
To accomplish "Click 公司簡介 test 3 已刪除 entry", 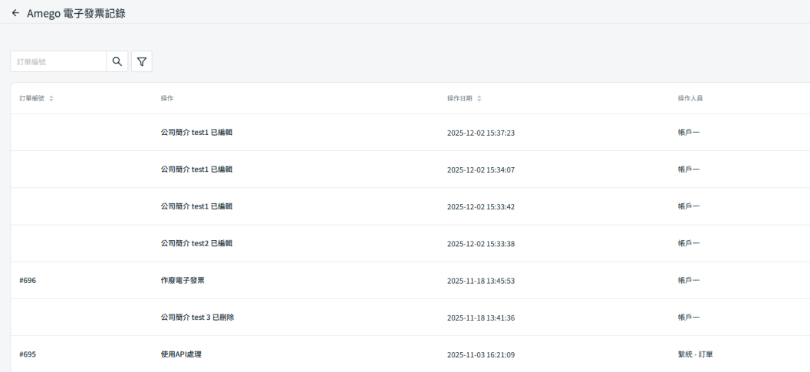I will coord(192,318).
